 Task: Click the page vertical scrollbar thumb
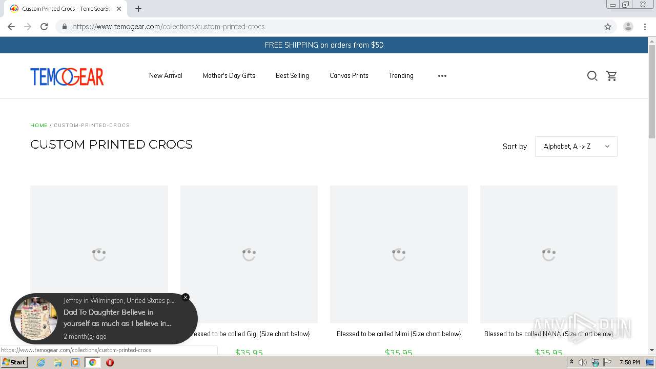[652, 91]
